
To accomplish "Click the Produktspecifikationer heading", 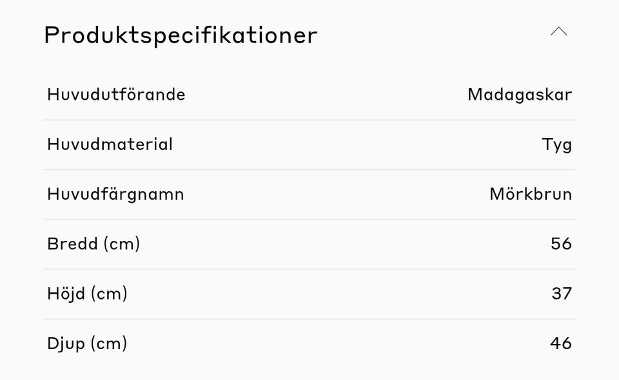I will coord(181,35).
